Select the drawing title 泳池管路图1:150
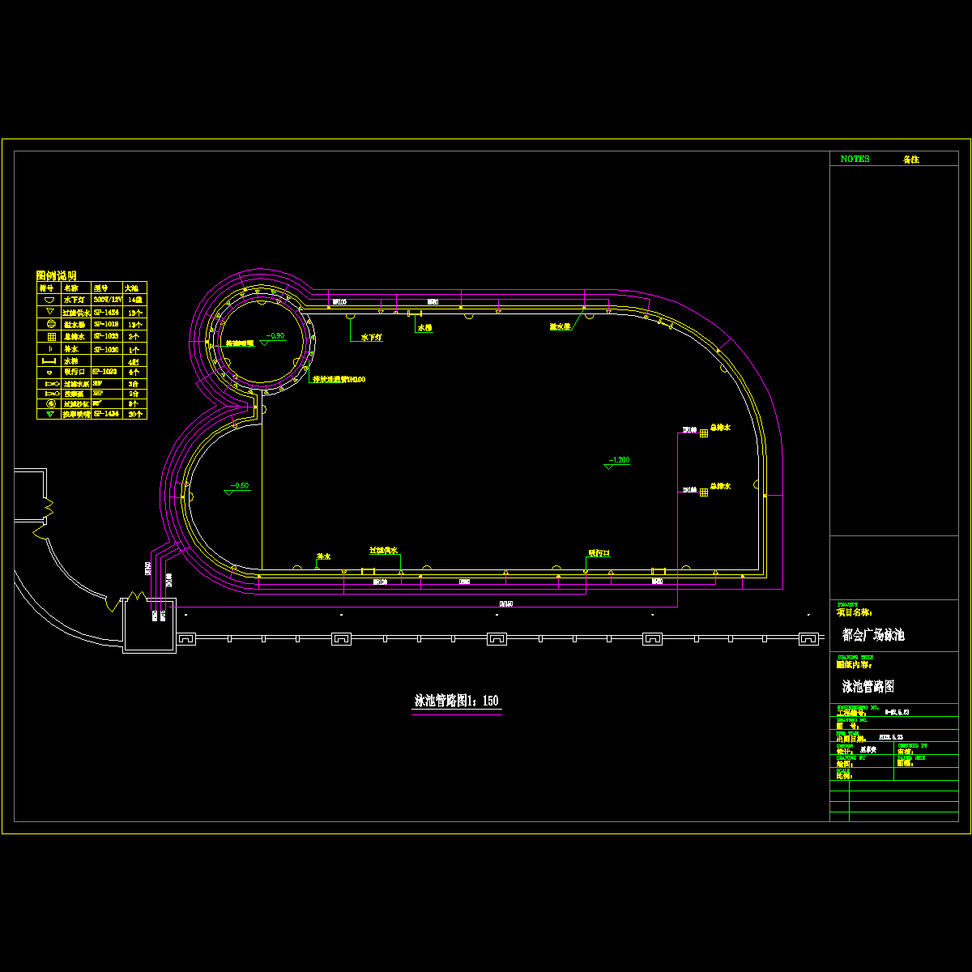The height and width of the screenshot is (972, 972). tap(457, 701)
